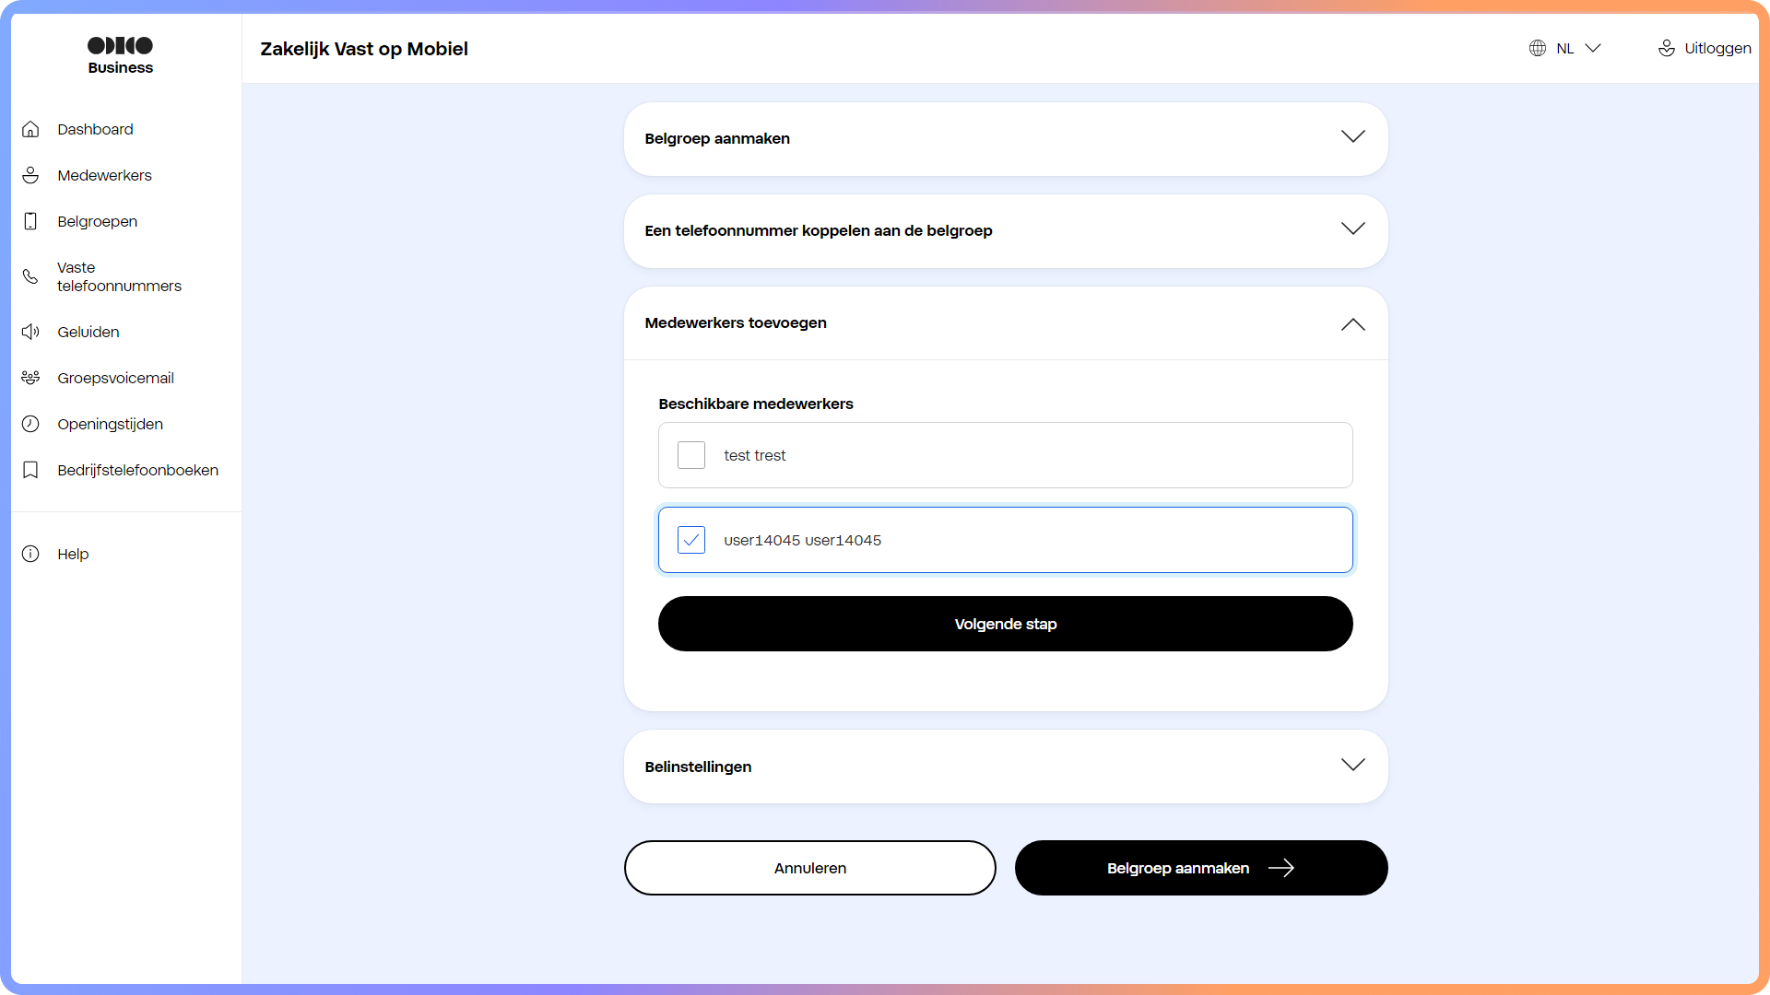Uncheck the user14045 user14045 checkbox
The image size is (1770, 995).
click(x=690, y=539)
